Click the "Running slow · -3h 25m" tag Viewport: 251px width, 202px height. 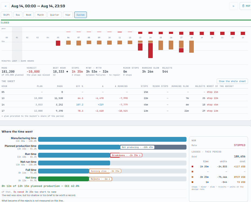click(105, 171)
